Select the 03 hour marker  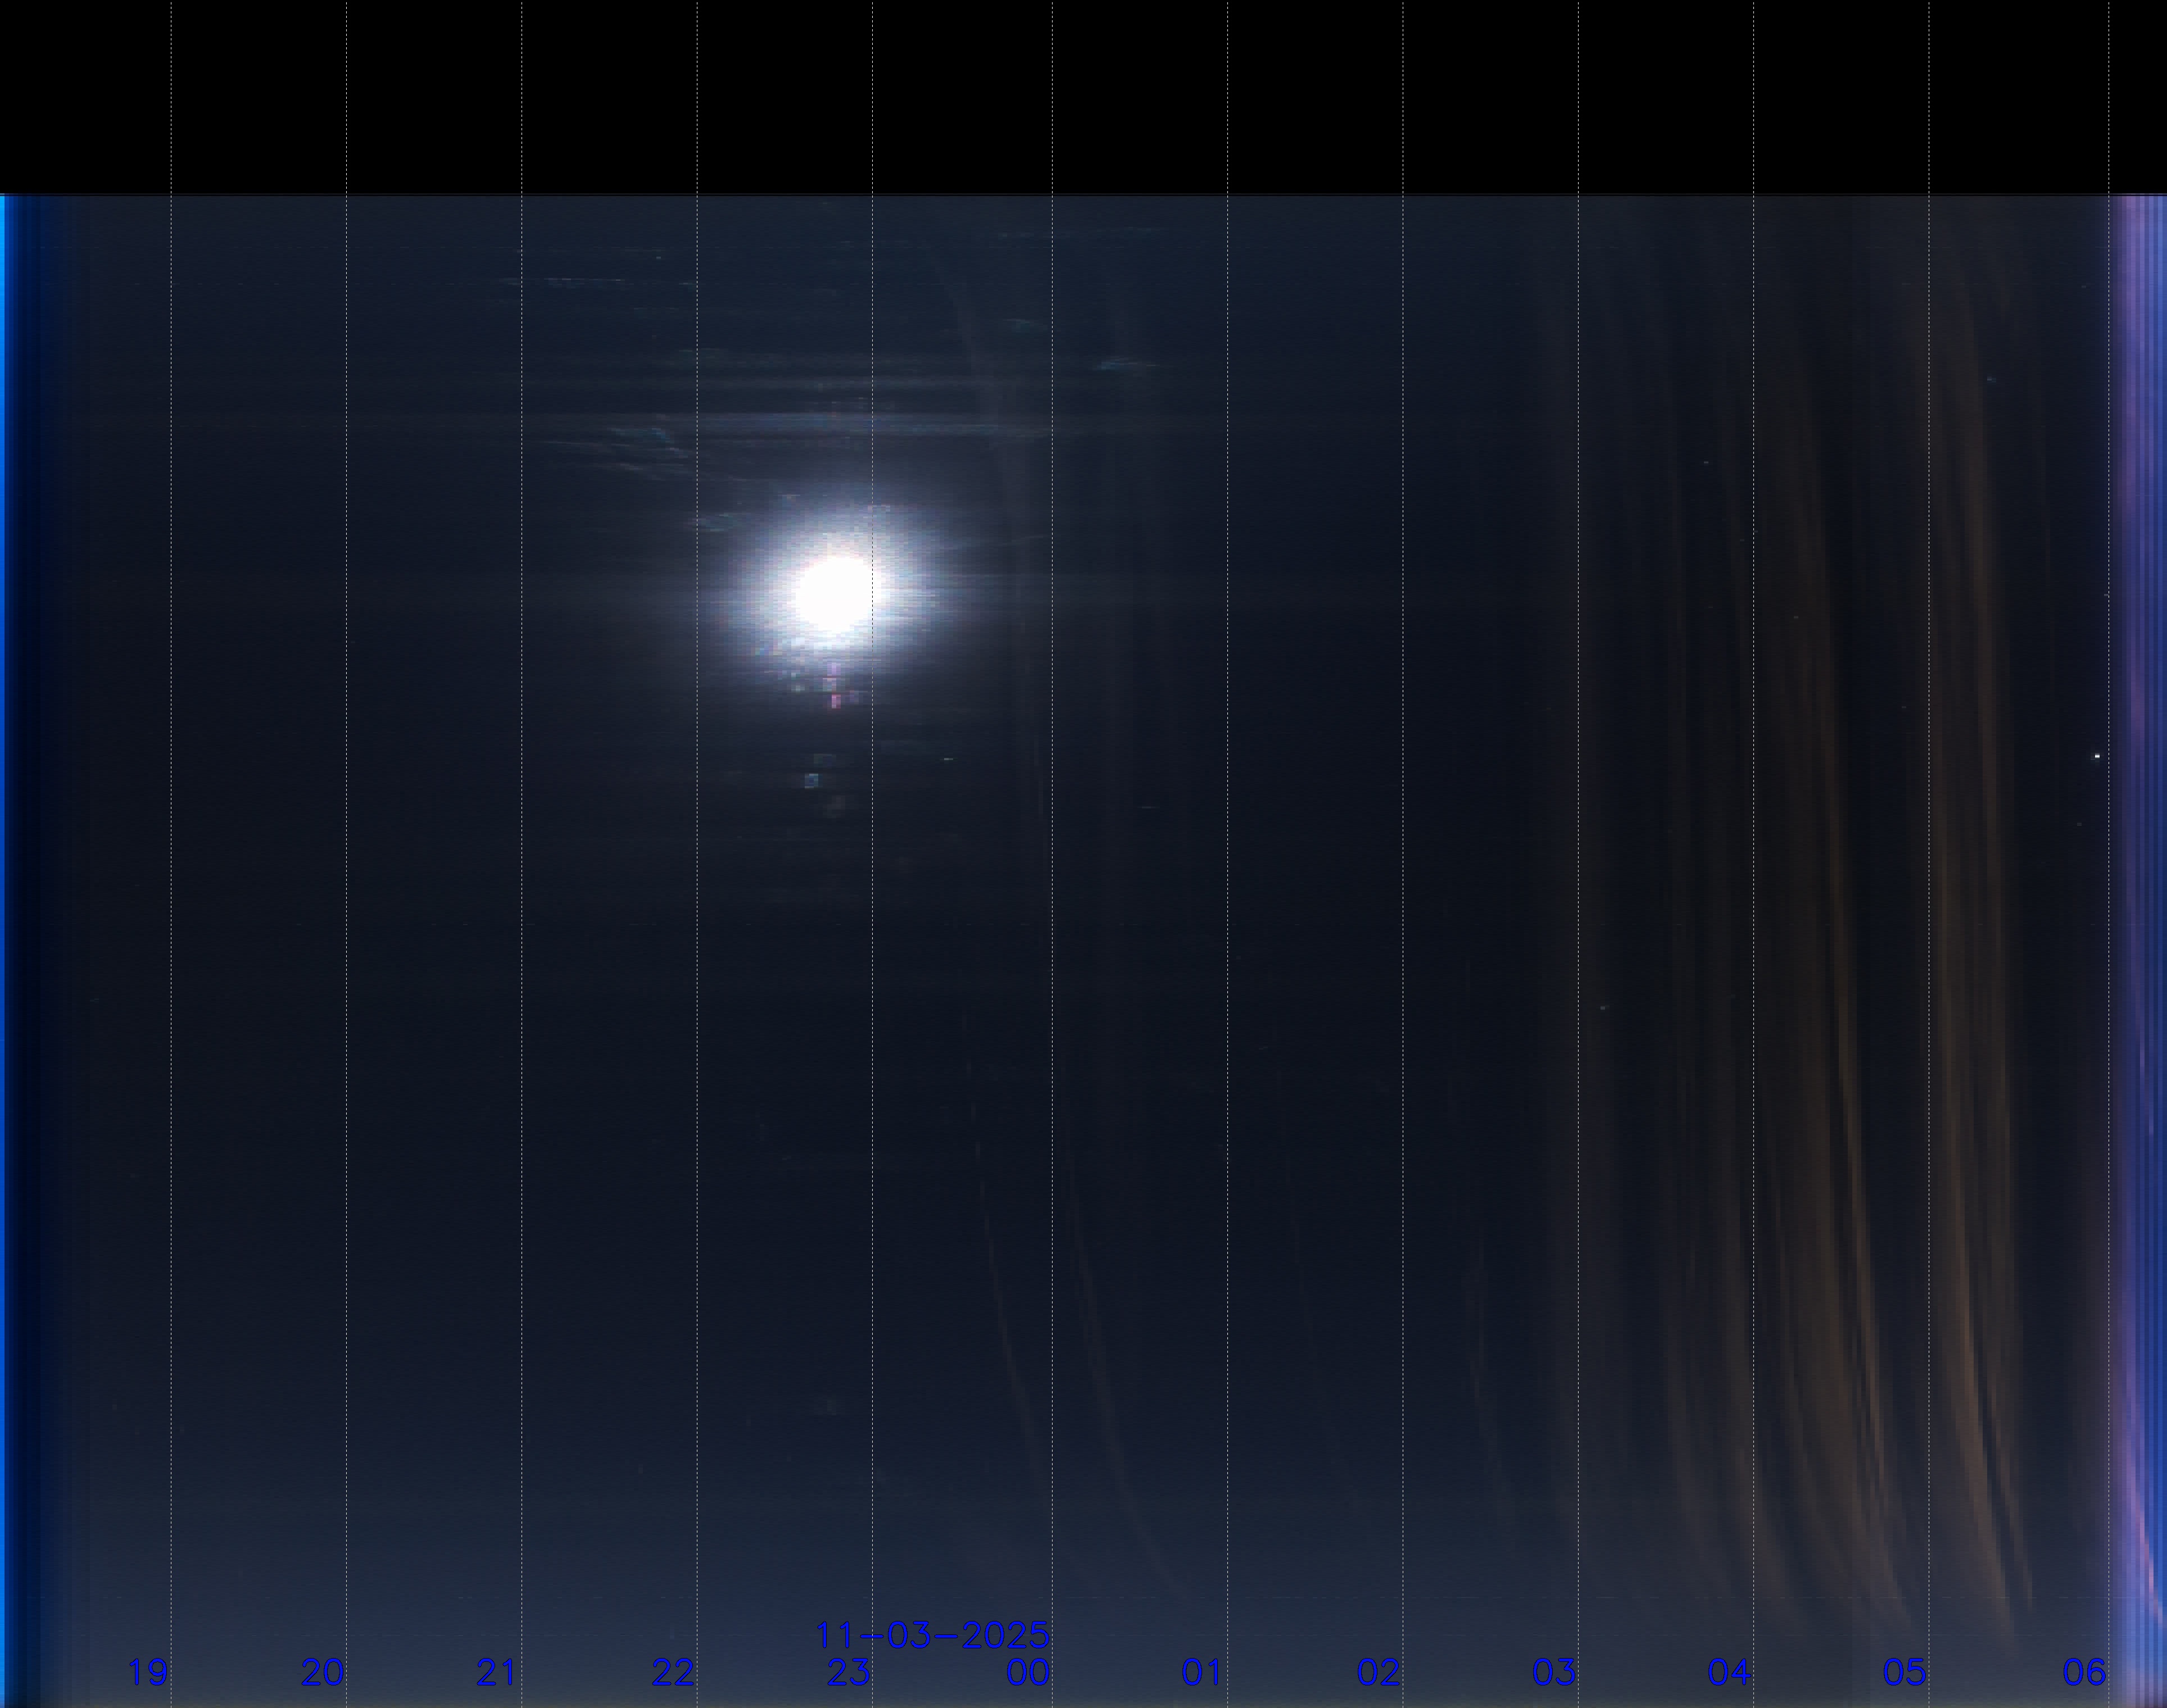click(1554, 1672)
